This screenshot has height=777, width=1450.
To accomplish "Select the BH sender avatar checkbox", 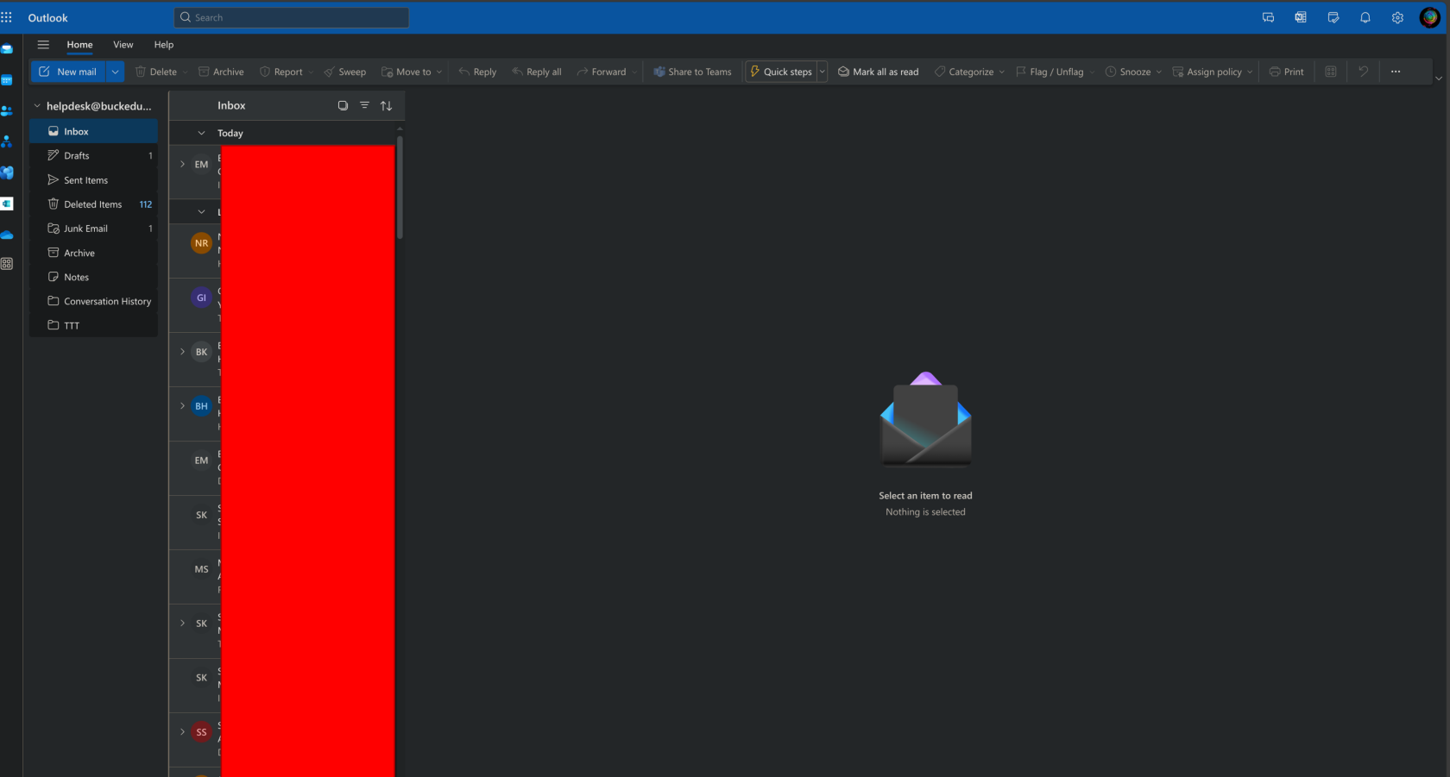I will (x=201, y=406).
